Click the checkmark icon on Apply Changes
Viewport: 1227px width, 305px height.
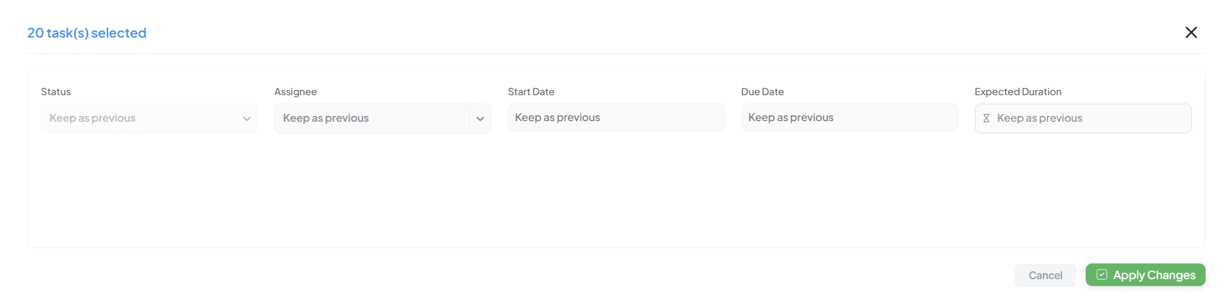[x=1101, y=275]
